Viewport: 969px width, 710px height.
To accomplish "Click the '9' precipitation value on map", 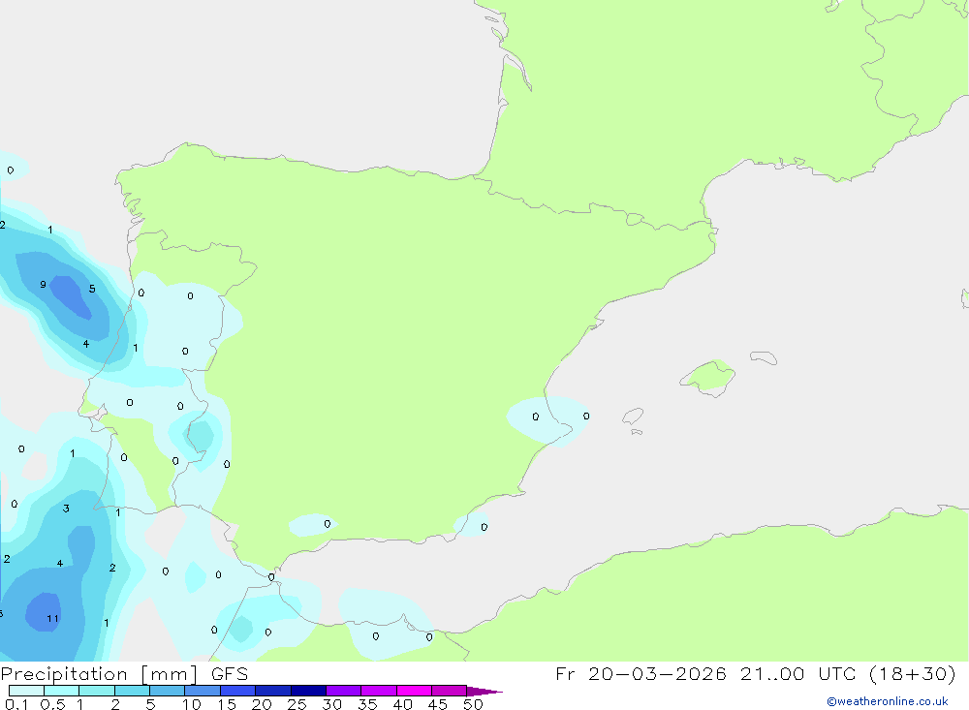I will (43, 284).
